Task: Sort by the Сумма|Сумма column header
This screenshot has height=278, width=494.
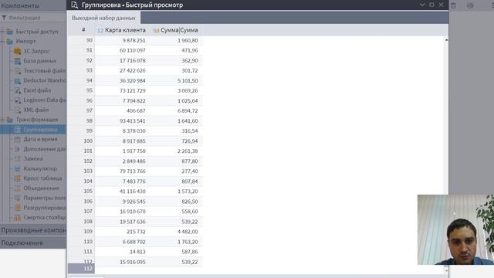Action: tap(176, 30)
